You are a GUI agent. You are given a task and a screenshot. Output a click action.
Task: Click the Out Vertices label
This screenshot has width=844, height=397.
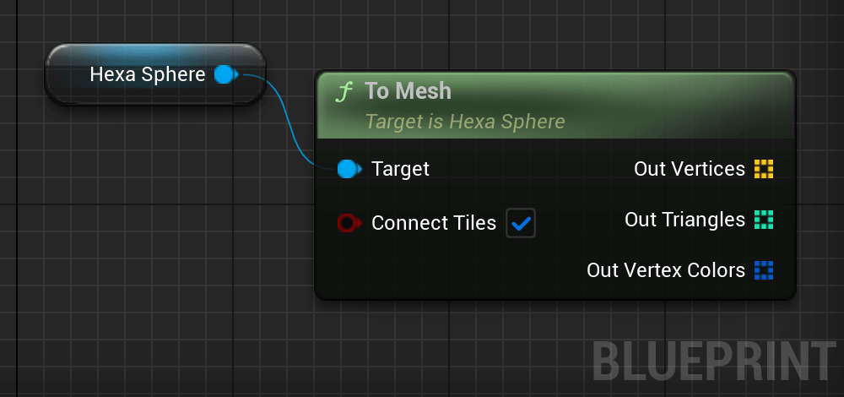(x=690, y=169)
